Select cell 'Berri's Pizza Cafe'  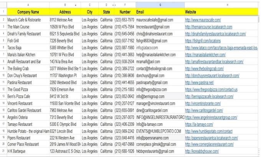pos(28,97)
